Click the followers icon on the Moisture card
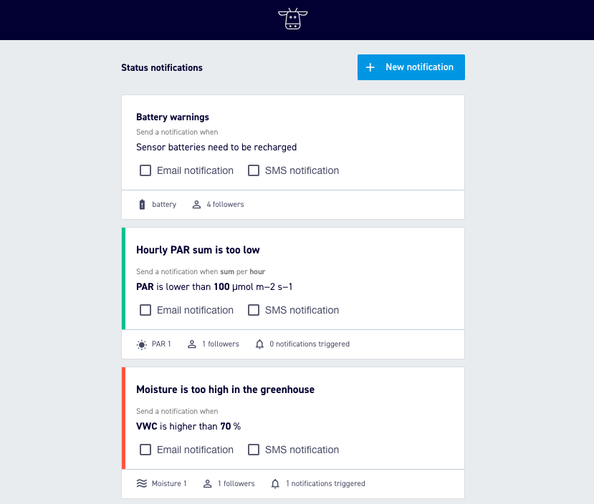Screen dimensions: 594x504 pyautogui.click(x=208, y=483)
